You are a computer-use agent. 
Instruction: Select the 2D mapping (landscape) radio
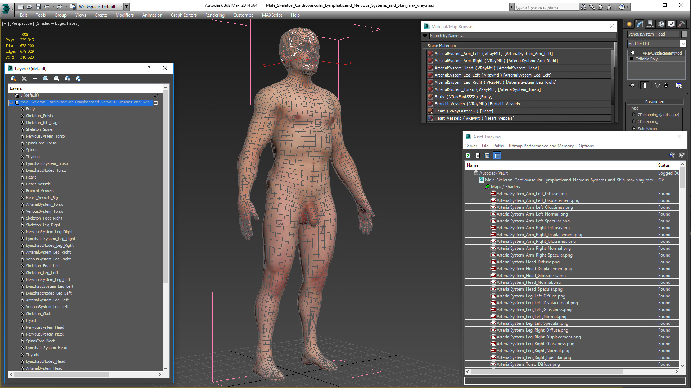pos(634,115)
